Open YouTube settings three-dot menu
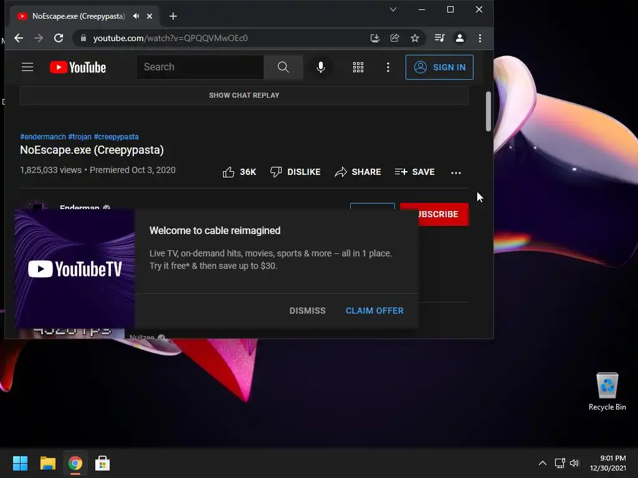The width and height of the screenshot is (638, 478). pyautogui.click(x=388, y=67)
